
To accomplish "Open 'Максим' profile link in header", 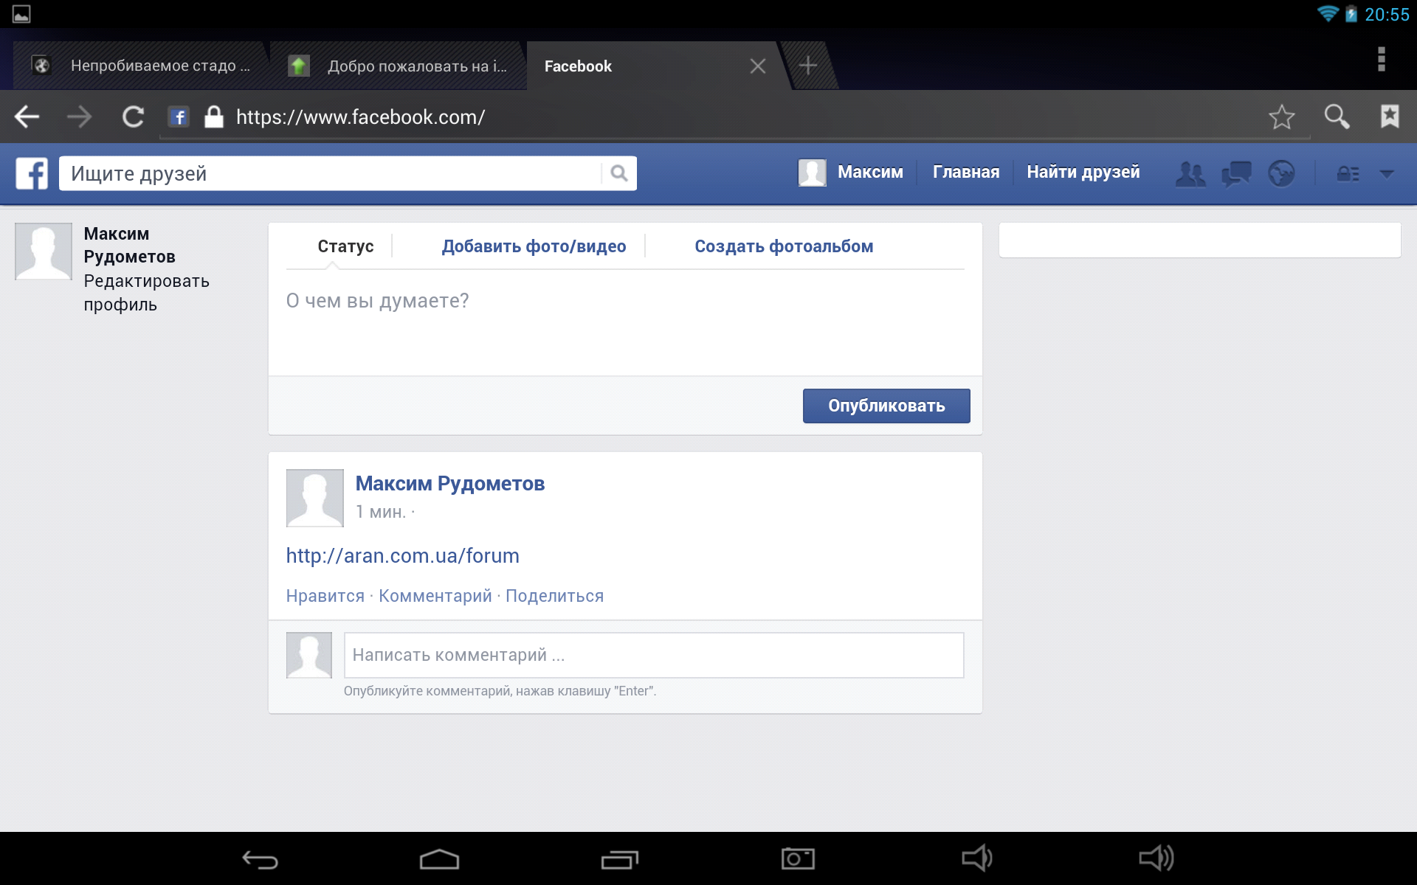I will pos(870,172).
